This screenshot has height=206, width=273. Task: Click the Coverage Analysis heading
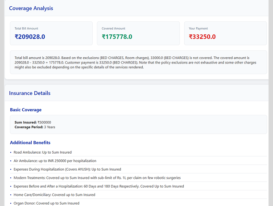coord(31,8)
